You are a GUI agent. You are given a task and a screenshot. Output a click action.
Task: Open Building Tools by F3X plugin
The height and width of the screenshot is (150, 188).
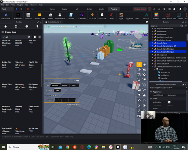tap(156, 16)
